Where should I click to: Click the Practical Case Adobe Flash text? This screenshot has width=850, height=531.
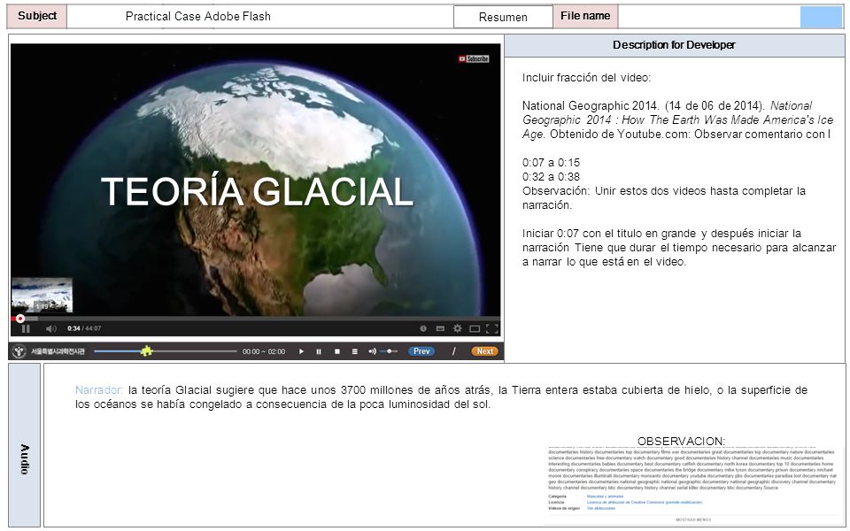pos(197,16)
